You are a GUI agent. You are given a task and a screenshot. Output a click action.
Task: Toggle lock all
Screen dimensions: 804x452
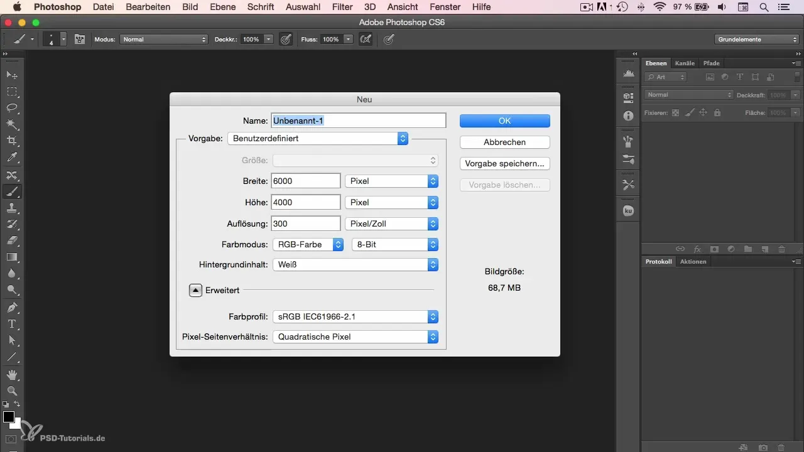[x=717, y=113]
